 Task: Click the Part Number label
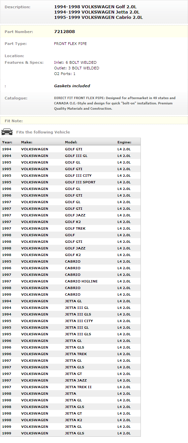19,32
